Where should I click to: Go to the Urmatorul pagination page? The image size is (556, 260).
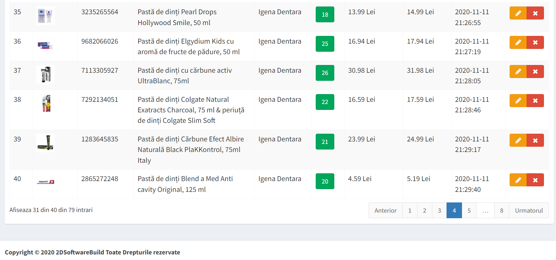(x=529, y=210)
